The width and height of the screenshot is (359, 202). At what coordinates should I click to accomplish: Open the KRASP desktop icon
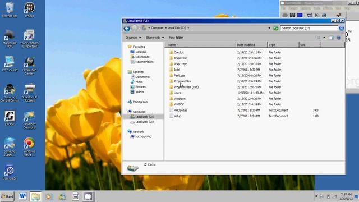pyautogui.click(x=10, y=118)
